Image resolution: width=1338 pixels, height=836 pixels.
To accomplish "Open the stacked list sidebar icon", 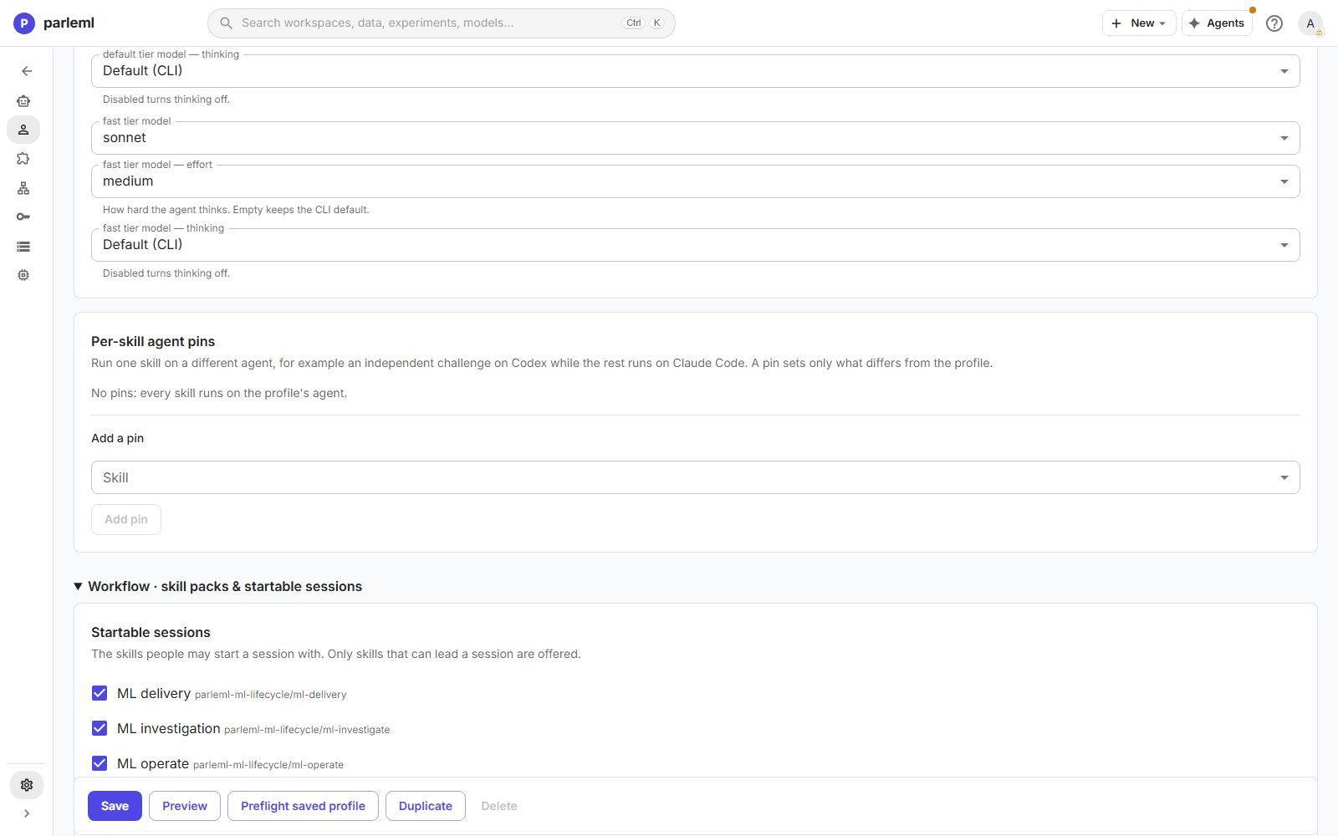I will pyautogui.click(x=23, y=246).
